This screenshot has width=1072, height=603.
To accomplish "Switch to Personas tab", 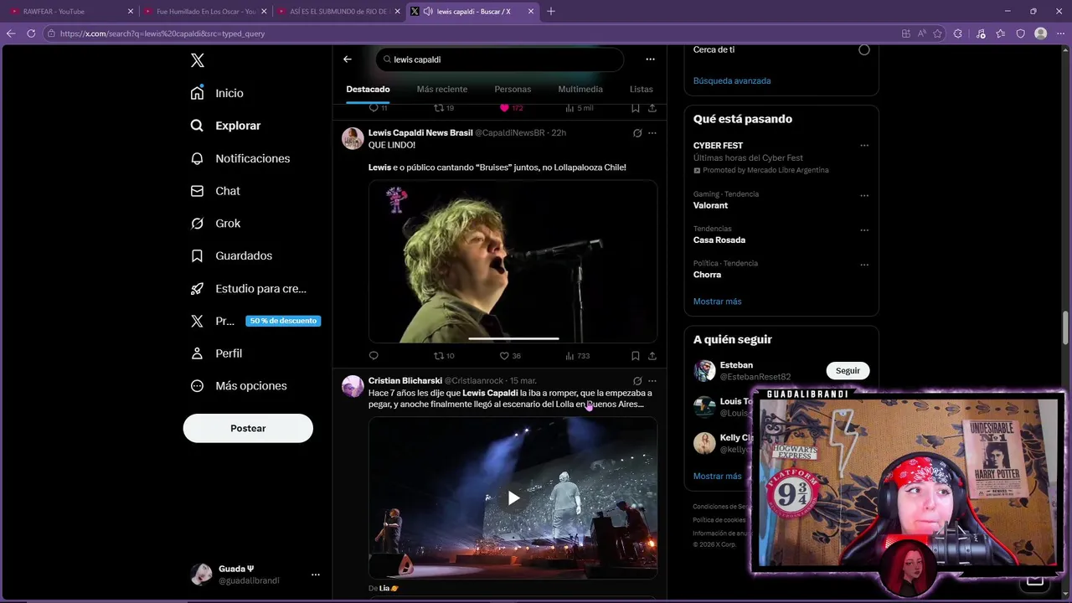I will tap(513, 89).
